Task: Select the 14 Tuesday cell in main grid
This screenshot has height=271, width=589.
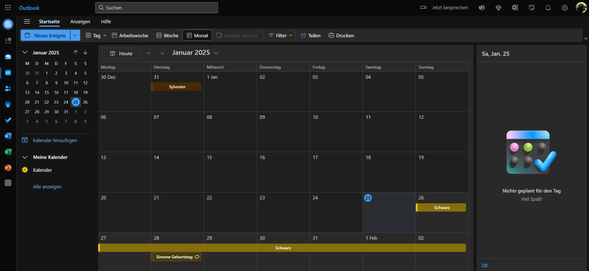Action: click(x=178, y=172)
